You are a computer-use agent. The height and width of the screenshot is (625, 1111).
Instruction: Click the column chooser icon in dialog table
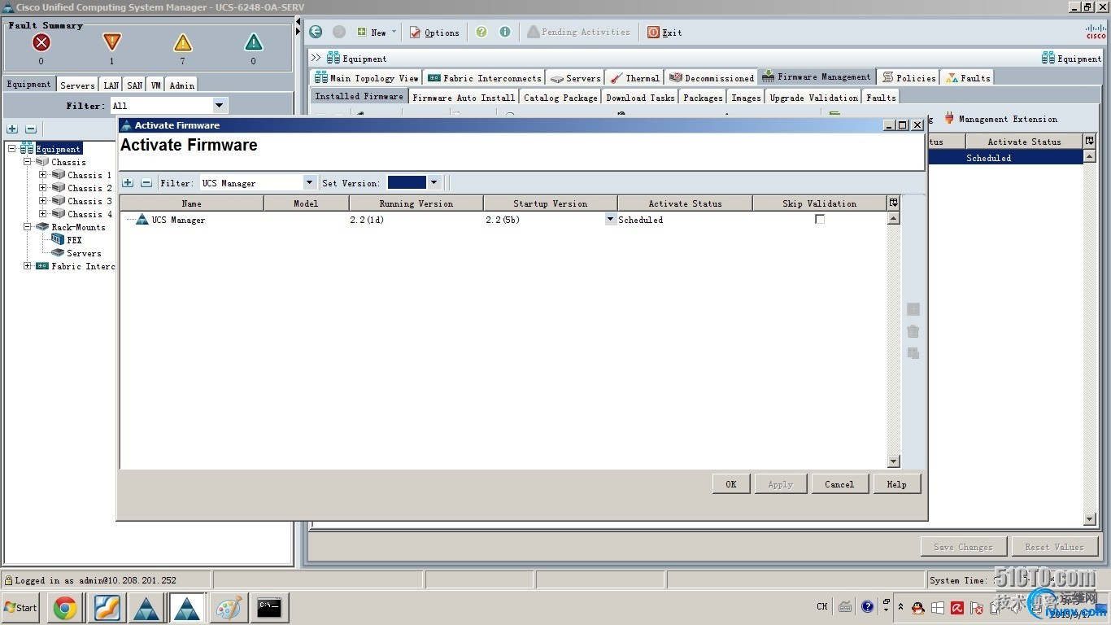click(894, 203)
